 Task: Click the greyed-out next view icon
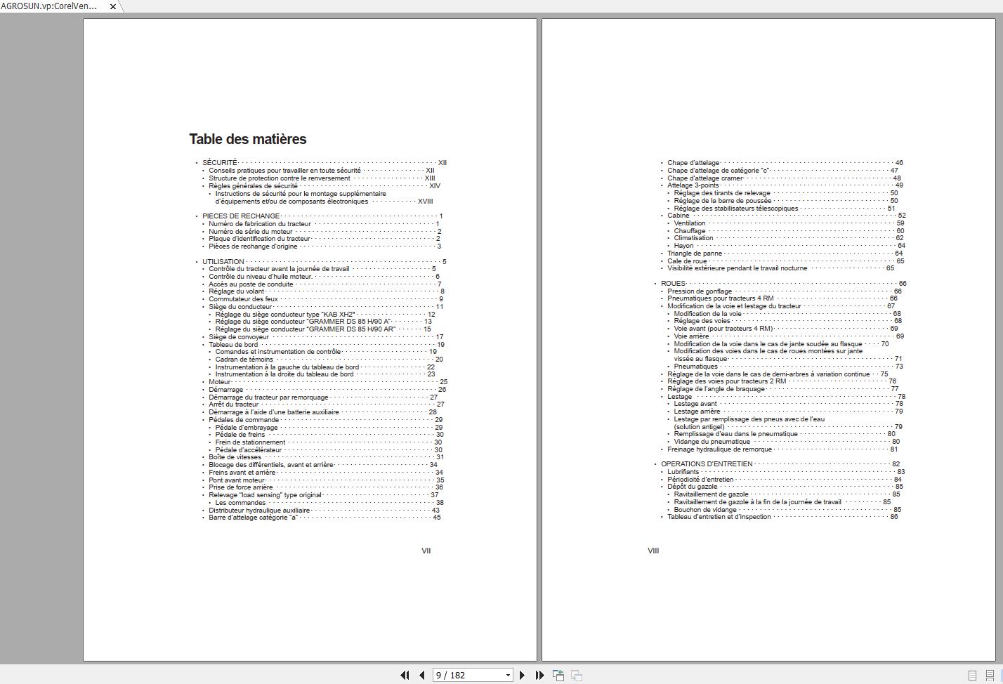(576, 675)
